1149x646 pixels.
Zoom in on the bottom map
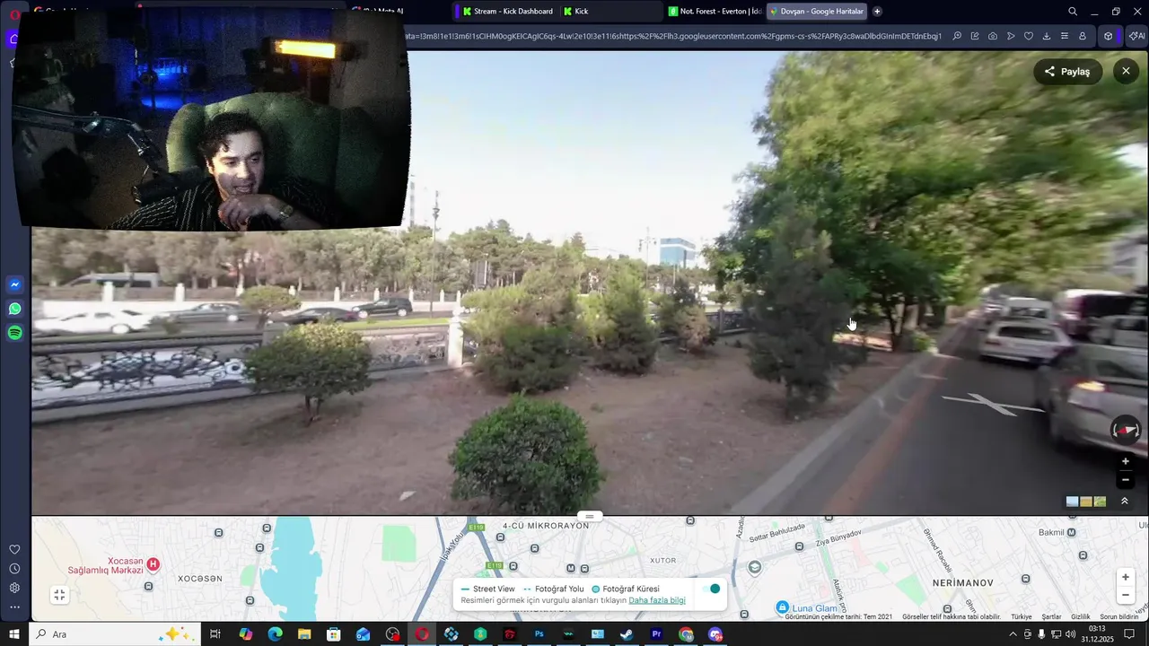tap(1125, 577)
